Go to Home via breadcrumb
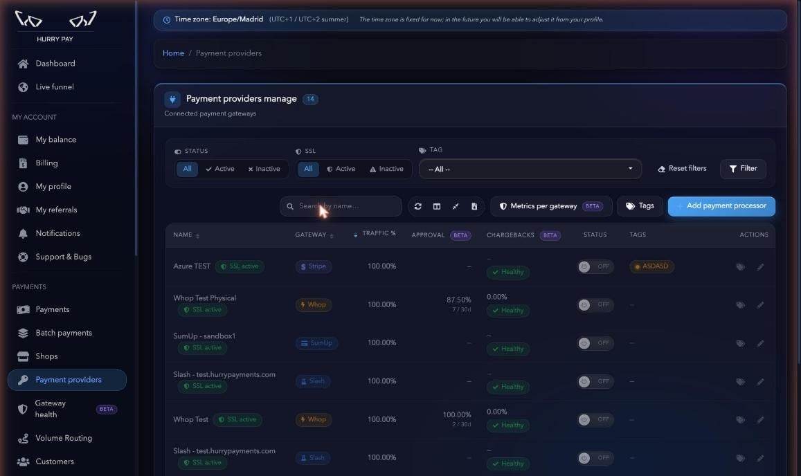Screen dimensions: 801x476 click(173, 53)
